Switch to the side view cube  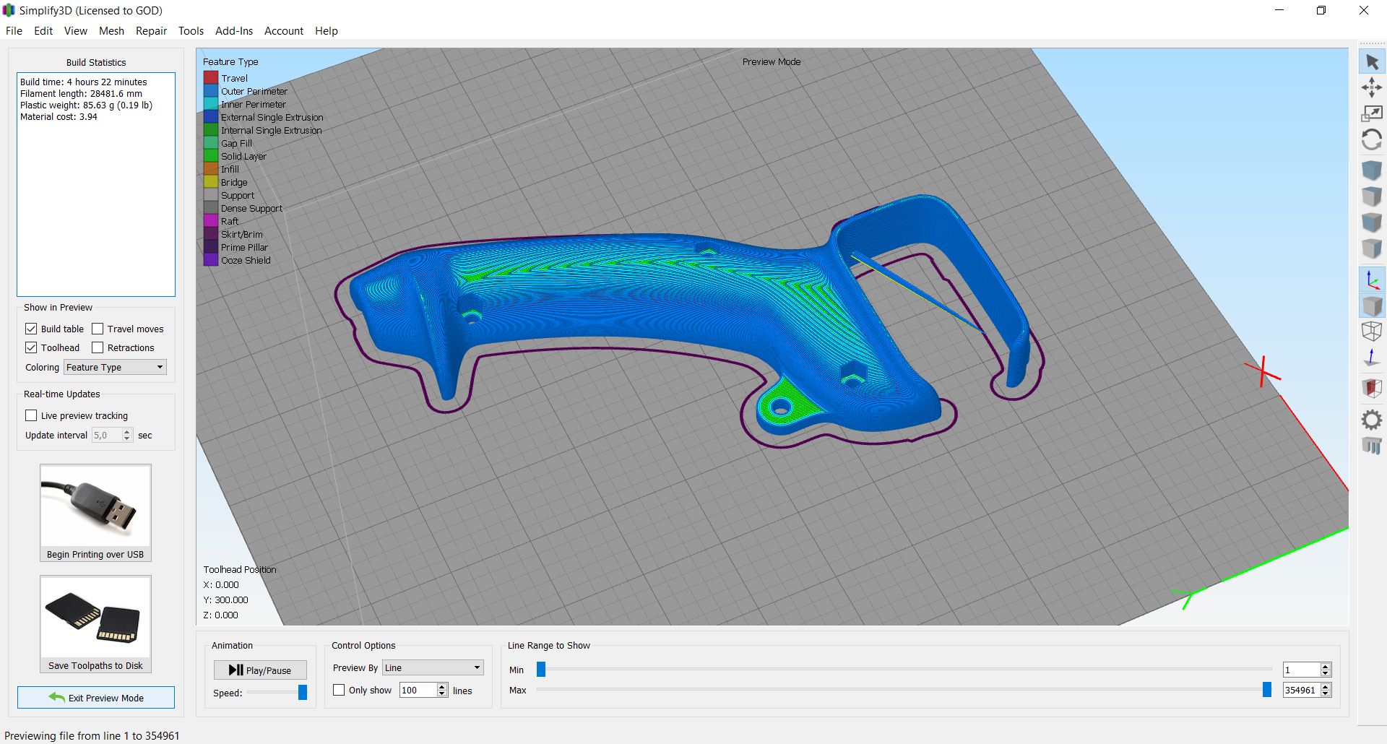pyautogui.click(x=1372, y=248)
